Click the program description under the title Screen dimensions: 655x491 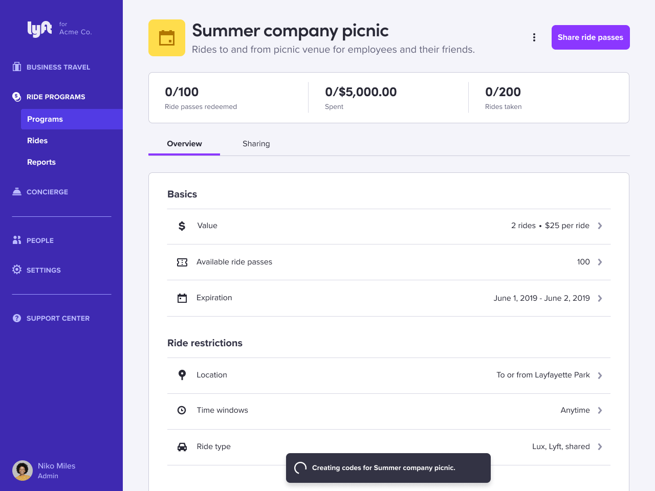(x=333, y=50)
